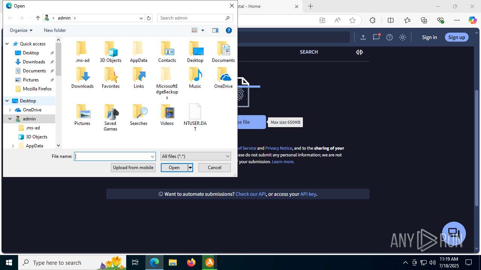481x270 pixels.
Task: Open Edge Extensions icon
Action: (372, 20)
